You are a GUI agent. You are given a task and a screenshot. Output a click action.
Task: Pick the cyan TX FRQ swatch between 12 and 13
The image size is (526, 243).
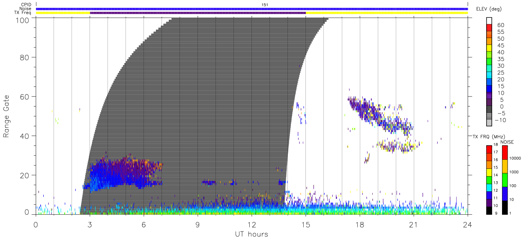point(489,187)
